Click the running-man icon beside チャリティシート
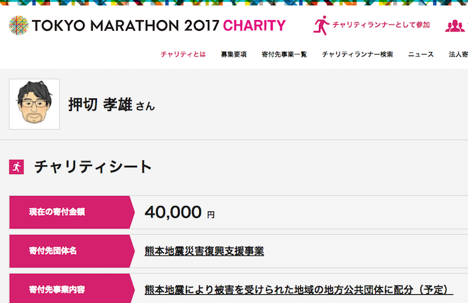468x303 pixels. 17,167
